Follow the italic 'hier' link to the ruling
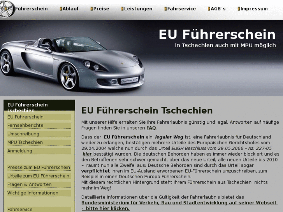The image size is (283, 212). (88, 154)
